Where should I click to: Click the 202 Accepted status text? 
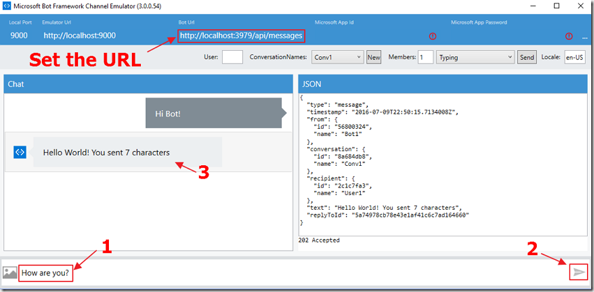[319, 240]
